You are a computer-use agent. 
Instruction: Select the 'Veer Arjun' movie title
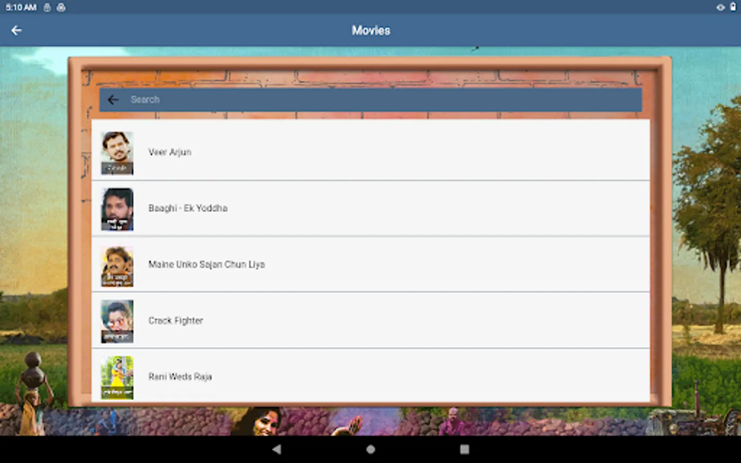pos(170,152)
